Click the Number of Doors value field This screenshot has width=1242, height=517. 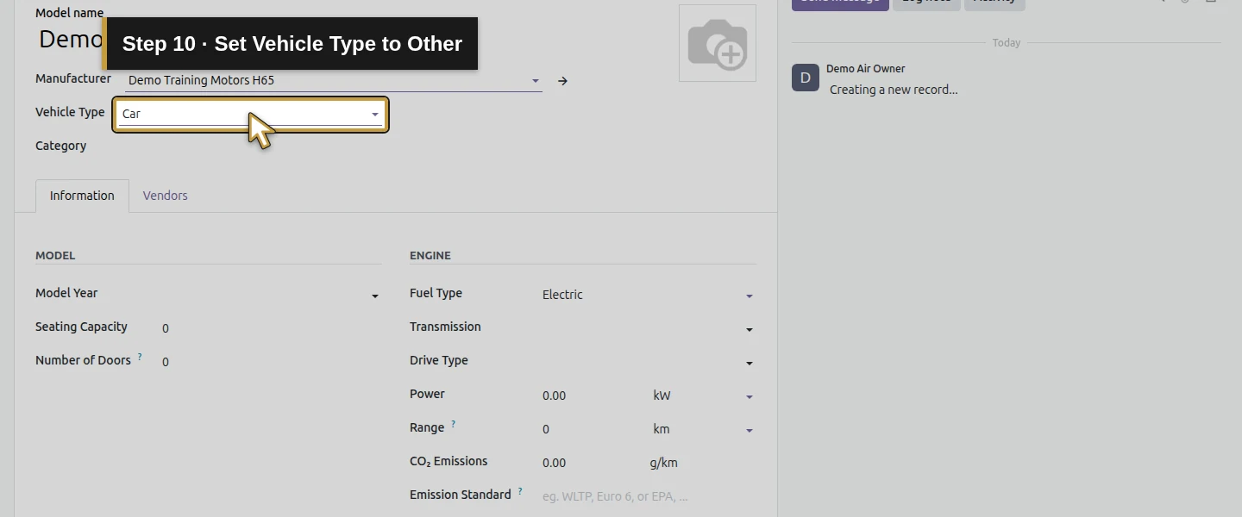tap(271, 362)
